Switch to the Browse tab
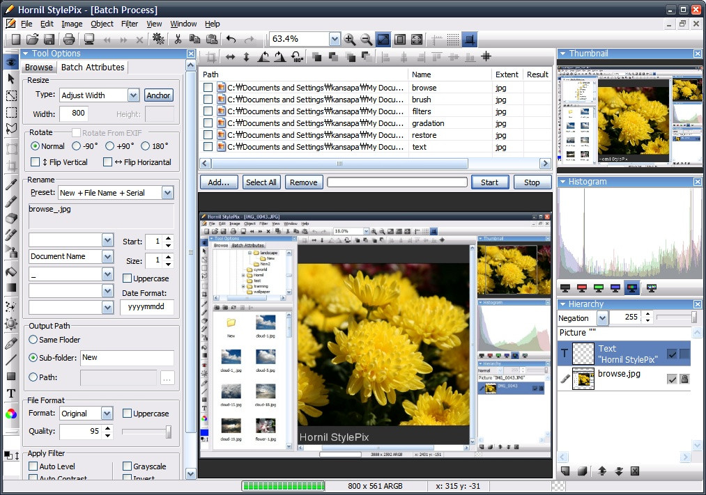706x495 pixels. tap(39, 68)
